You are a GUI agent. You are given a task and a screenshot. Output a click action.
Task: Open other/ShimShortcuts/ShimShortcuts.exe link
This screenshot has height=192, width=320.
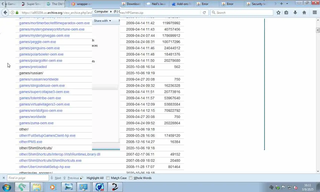pos(50,160)
